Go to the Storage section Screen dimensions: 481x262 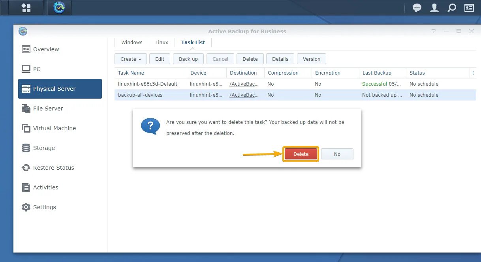tap(44, 148)
